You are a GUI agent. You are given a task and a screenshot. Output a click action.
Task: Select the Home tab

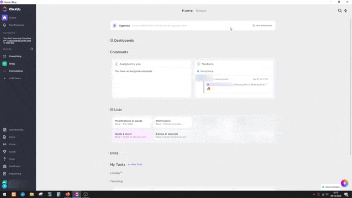[x=187, y=10]
